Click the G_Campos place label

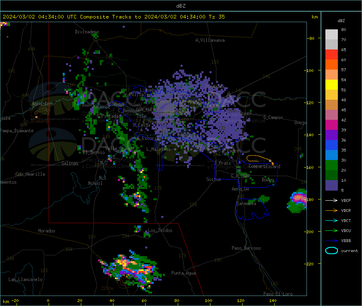[273, 117]
